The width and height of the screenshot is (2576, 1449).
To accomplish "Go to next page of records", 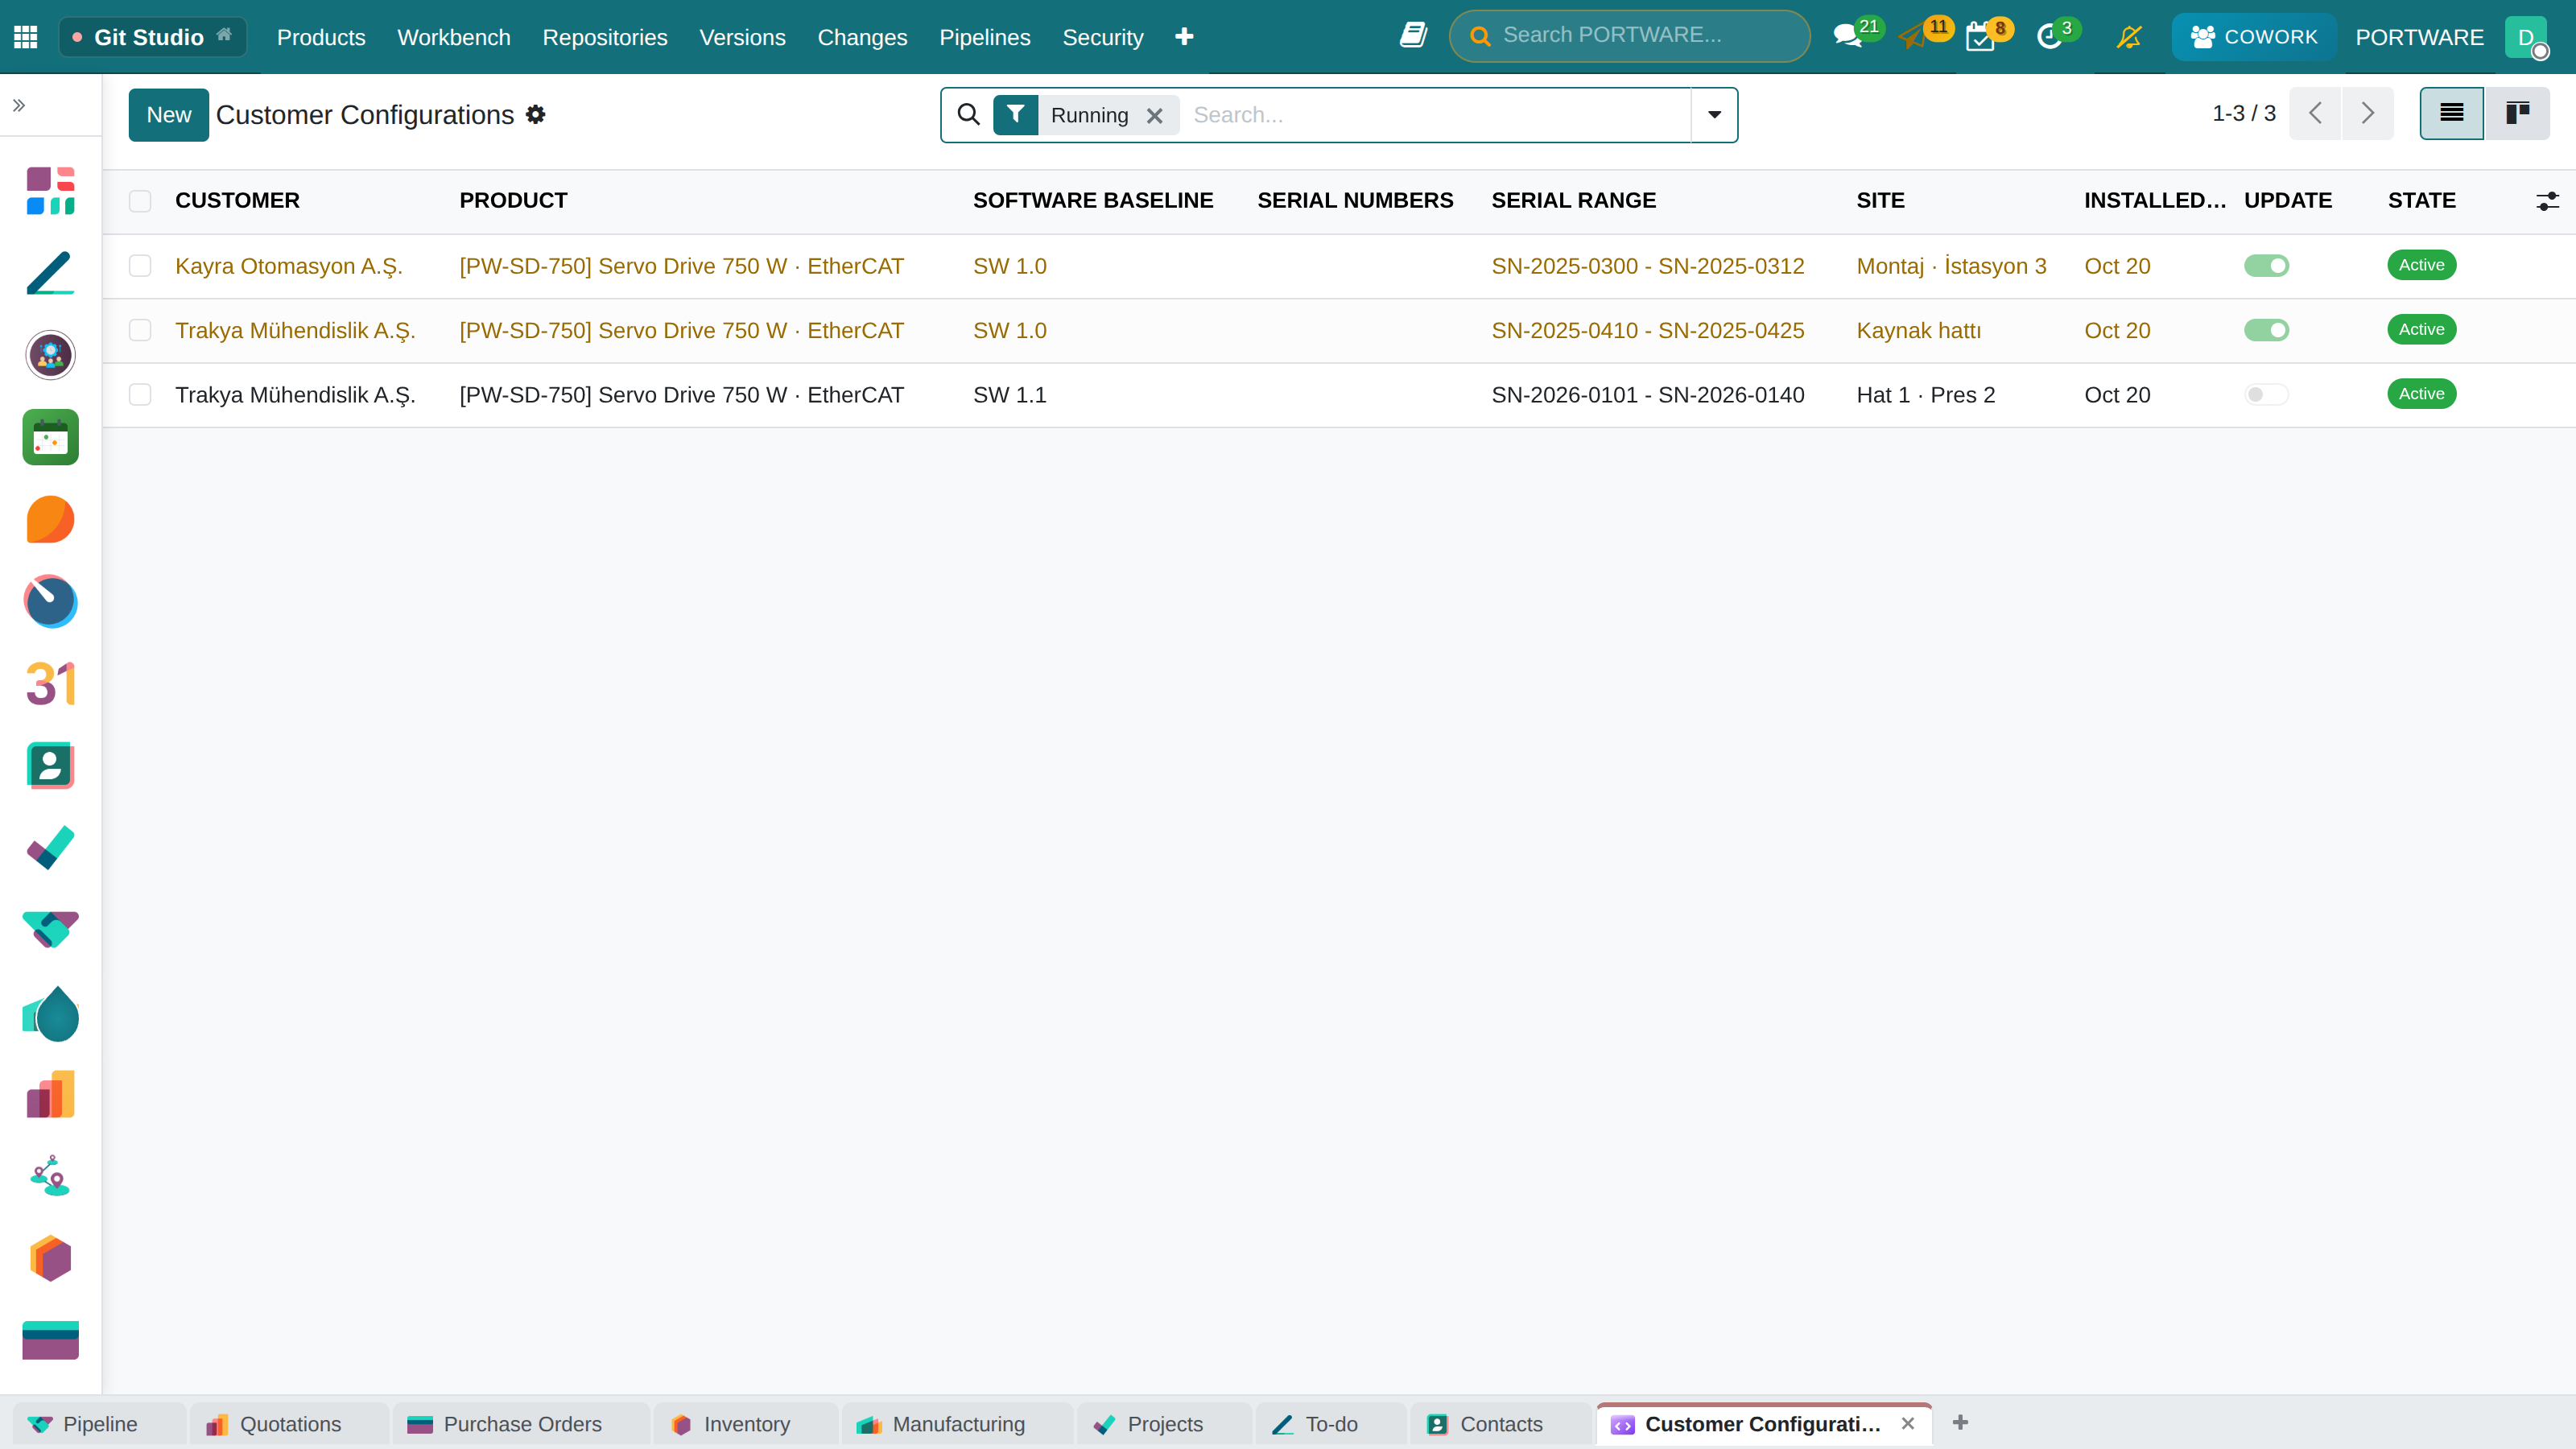I will pyautogui.click(x=2367, y=114).
